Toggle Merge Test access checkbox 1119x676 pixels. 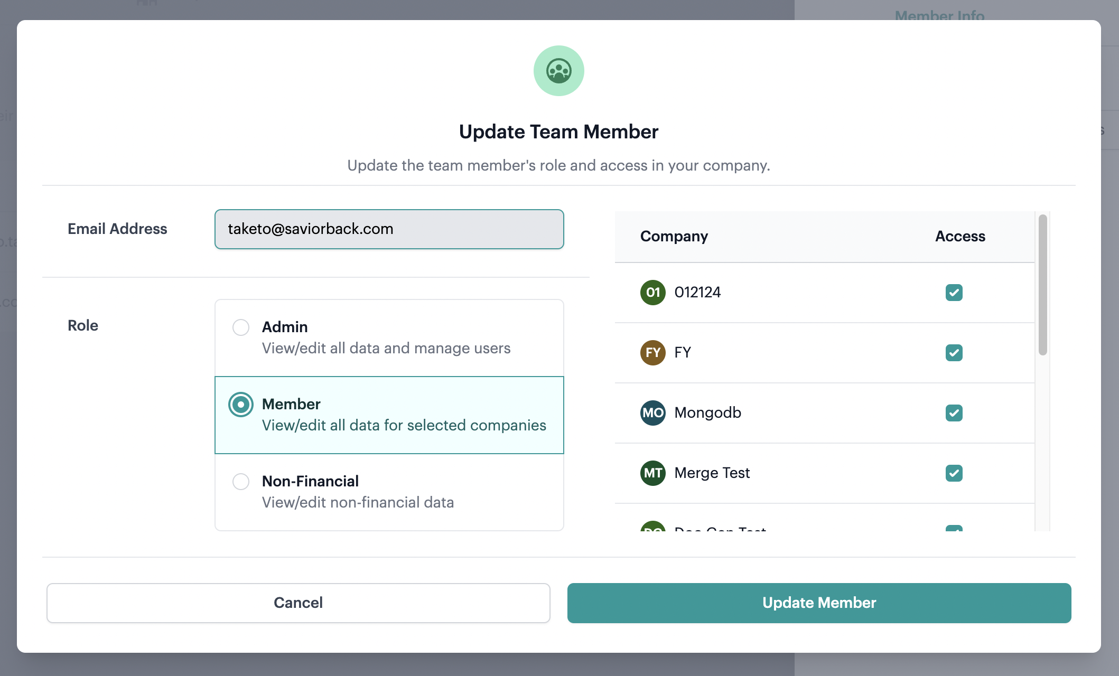click(954, 473)
